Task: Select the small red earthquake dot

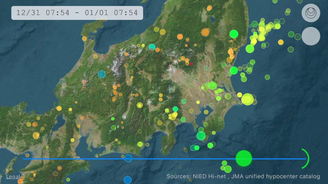Action: [x=191, y=64]
